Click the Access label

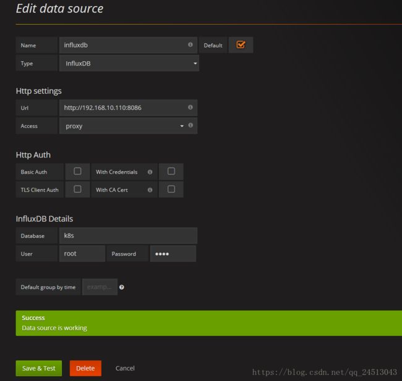pos(29,126)
